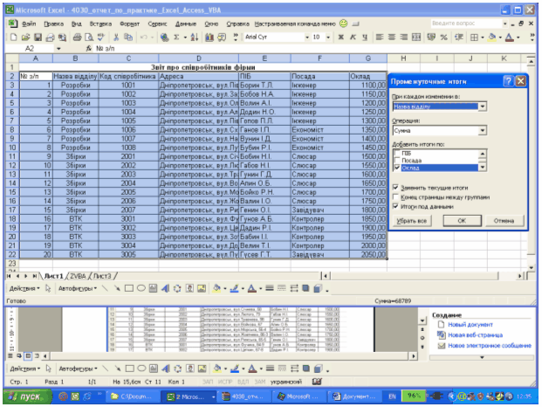The width and height of the screenshot is (542, 407).
Task: Select the oval shape drawing tool
Action: click(x=141, y=286)
